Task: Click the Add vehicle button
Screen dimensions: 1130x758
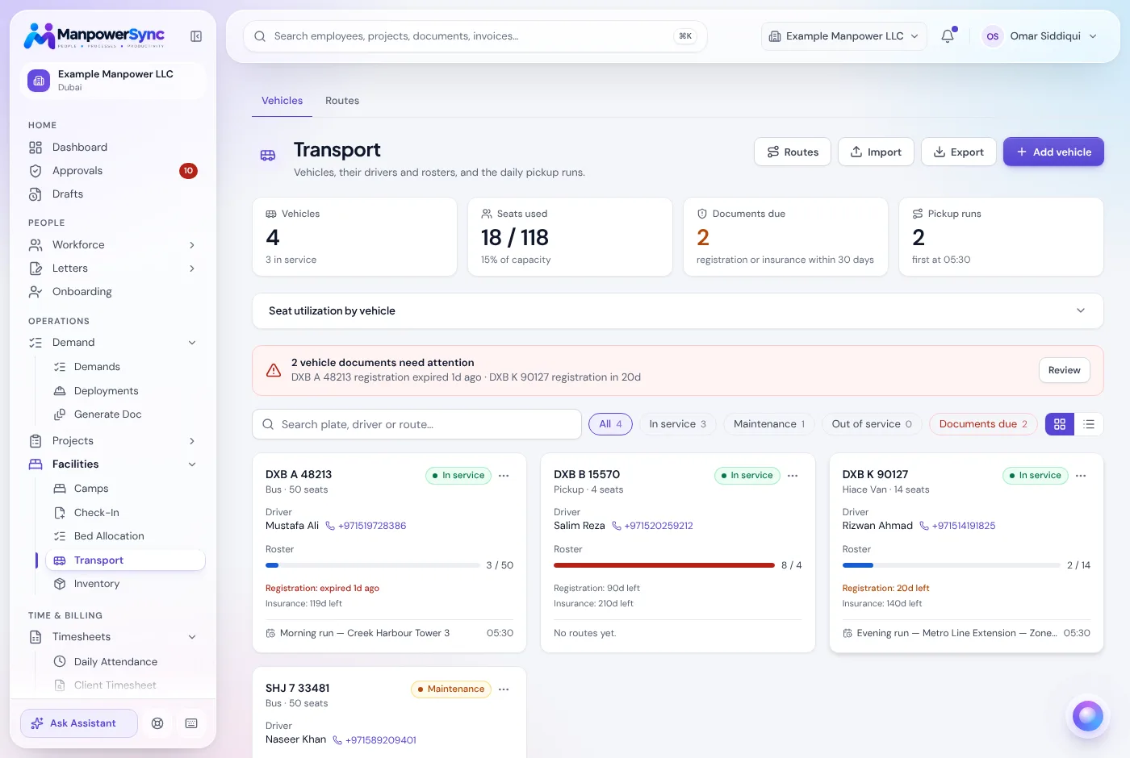Action: tap(1053, 152)
